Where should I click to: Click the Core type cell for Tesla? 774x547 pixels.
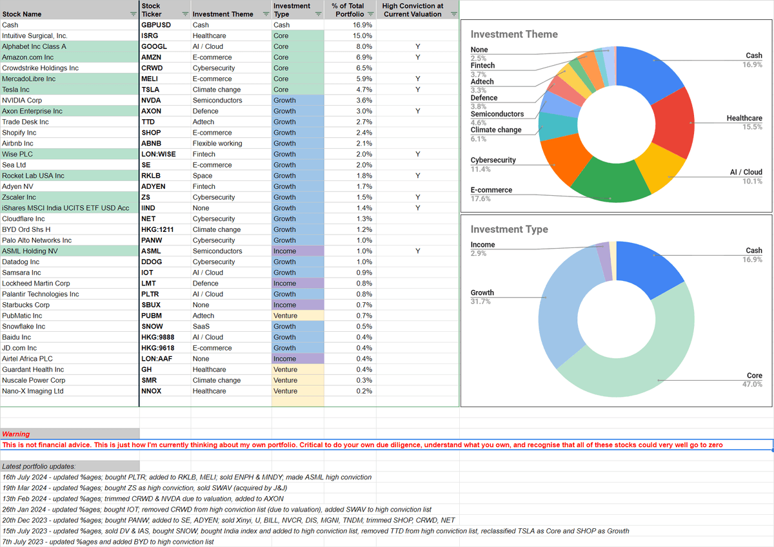pyautogui.click(x=297, y=90)
